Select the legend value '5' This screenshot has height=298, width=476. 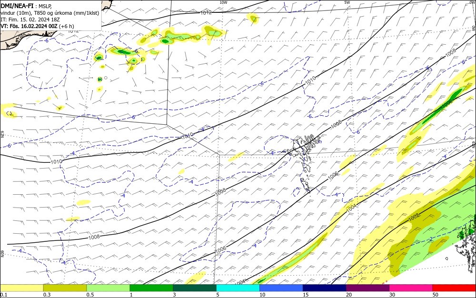[x=218, y=295]
